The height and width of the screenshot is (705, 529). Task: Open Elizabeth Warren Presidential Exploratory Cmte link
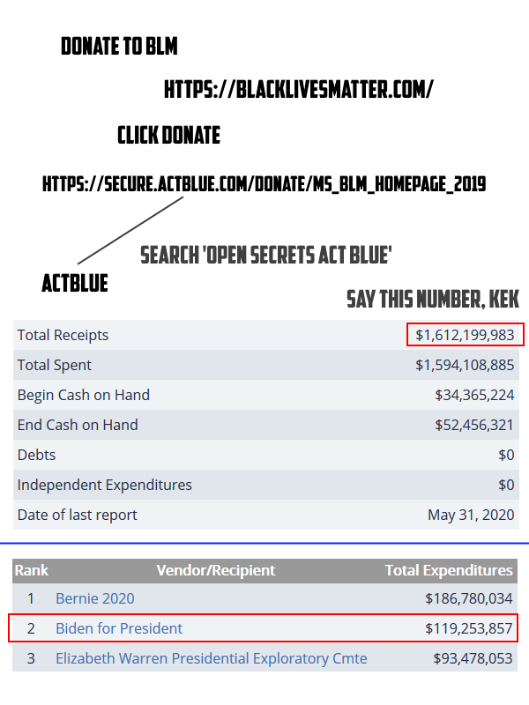pyautogui.click(x=212, y=658)
